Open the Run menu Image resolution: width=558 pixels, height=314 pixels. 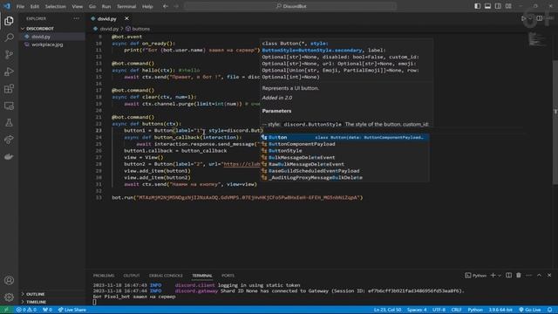106,6
